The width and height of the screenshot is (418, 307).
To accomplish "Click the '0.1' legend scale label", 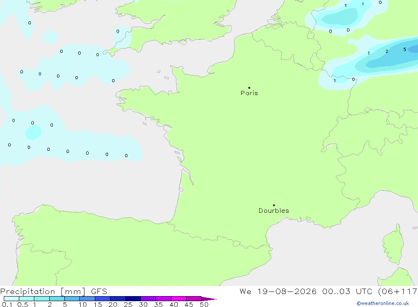I will [7, 304].
